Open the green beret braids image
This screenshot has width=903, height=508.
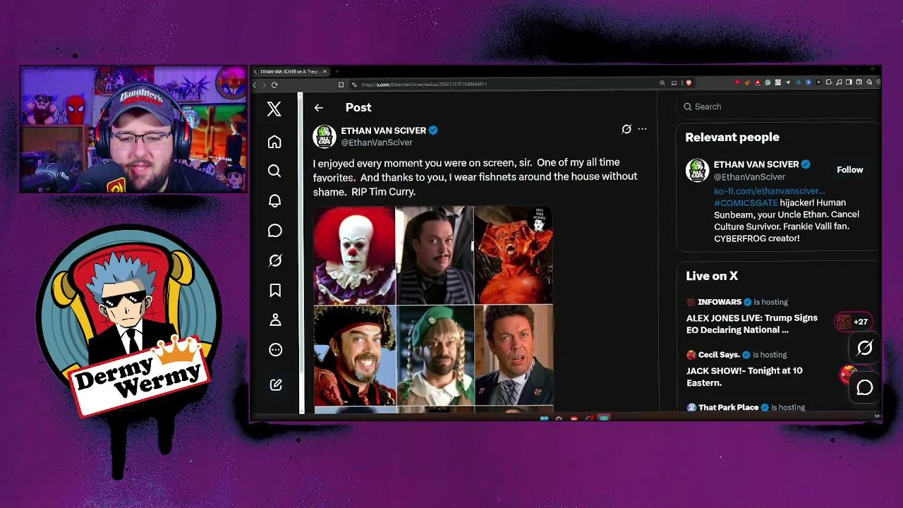point(435,356)
